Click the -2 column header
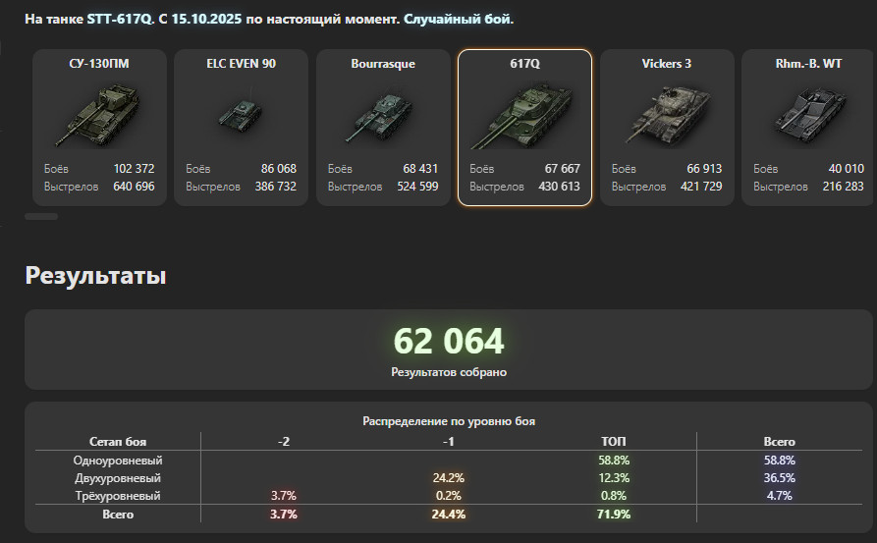Viewport: 877px width, 543px height. (284, 442)
